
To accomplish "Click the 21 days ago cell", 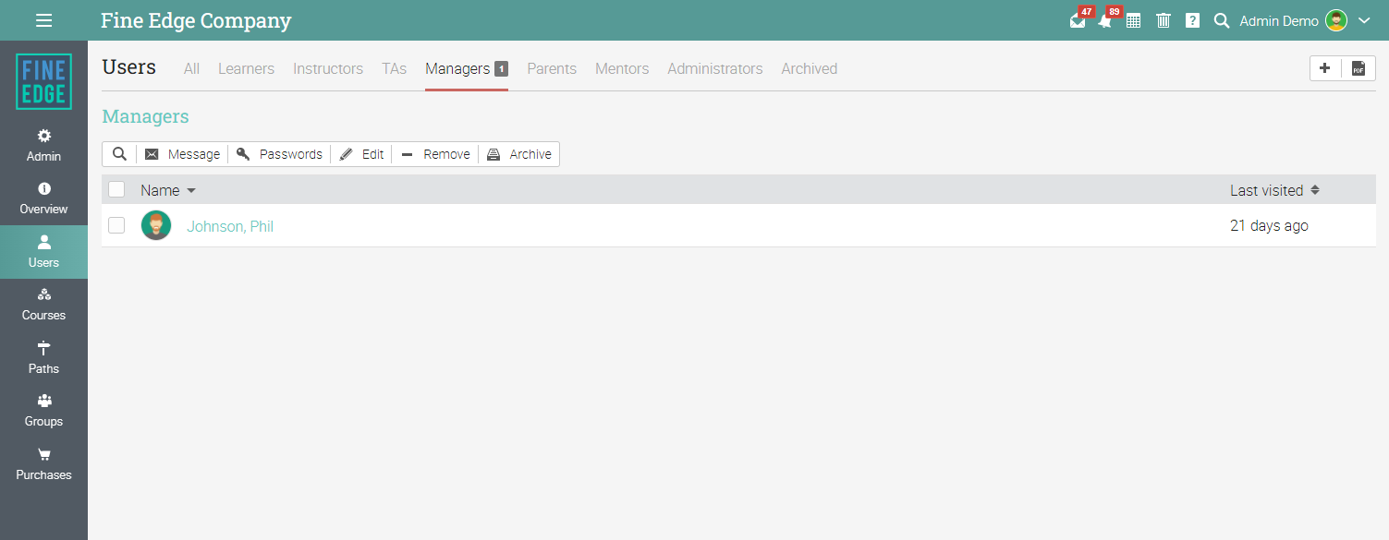I will pos(1269,225).
